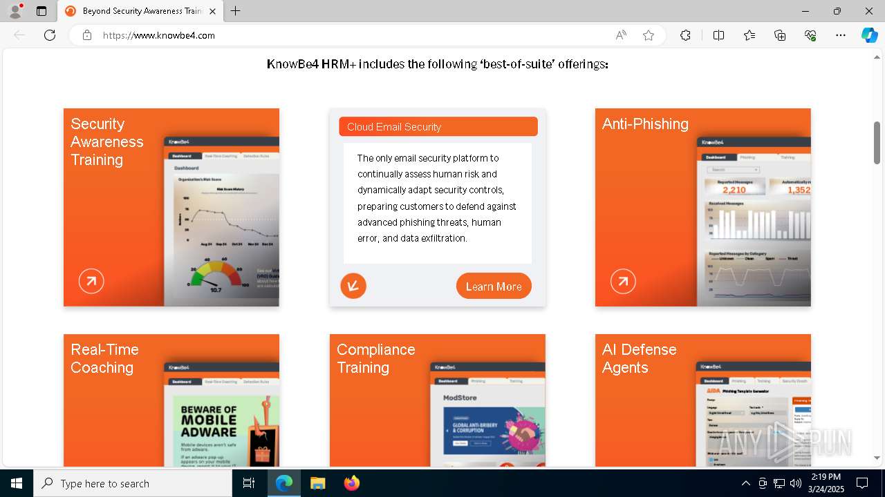Open Settings and more menu

pyautogui.click(x=841, y=35)
